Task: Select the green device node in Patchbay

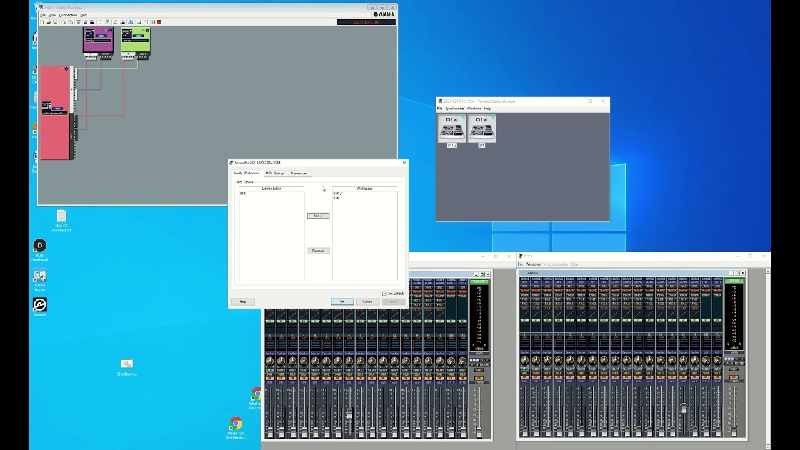Action: [x=136, y=39]
